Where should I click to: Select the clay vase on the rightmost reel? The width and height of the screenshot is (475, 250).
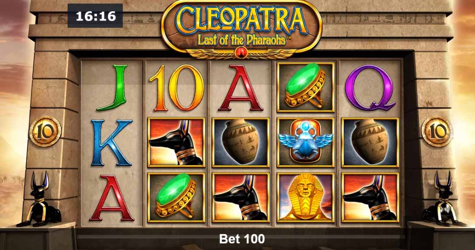tap(370, 142)
